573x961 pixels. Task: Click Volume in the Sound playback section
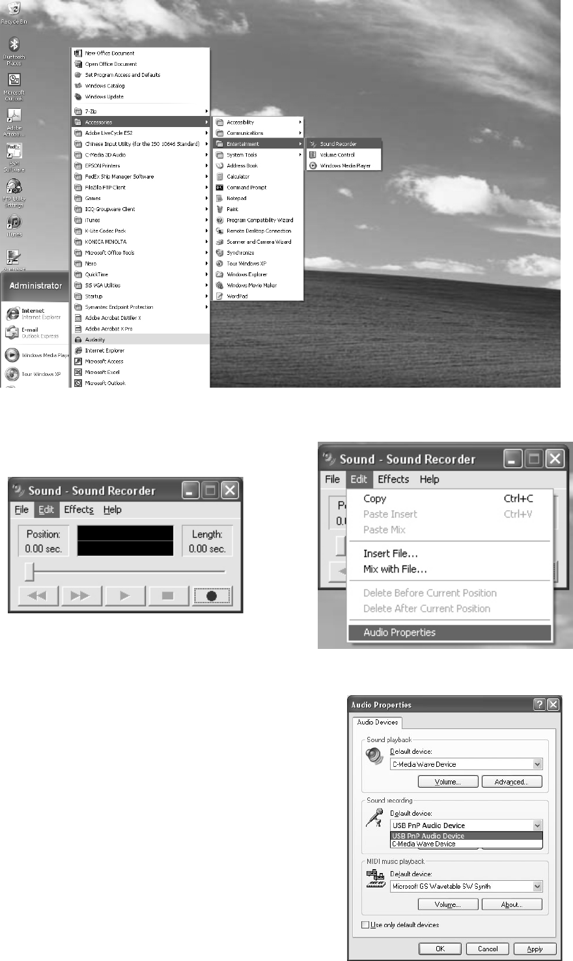point(448,782)
